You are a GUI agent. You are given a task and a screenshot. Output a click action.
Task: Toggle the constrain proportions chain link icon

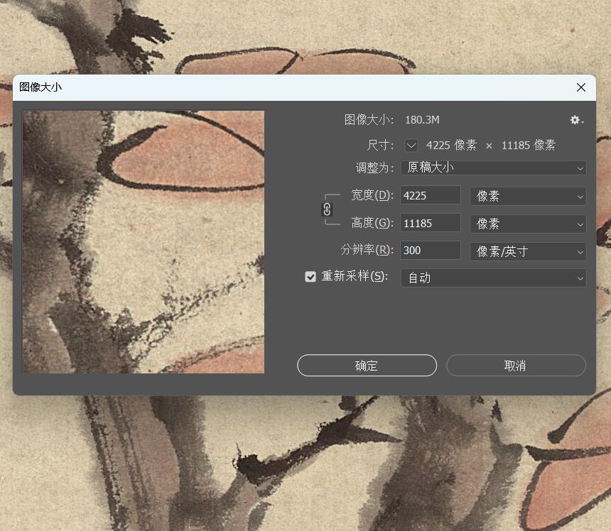click(327, 209)
